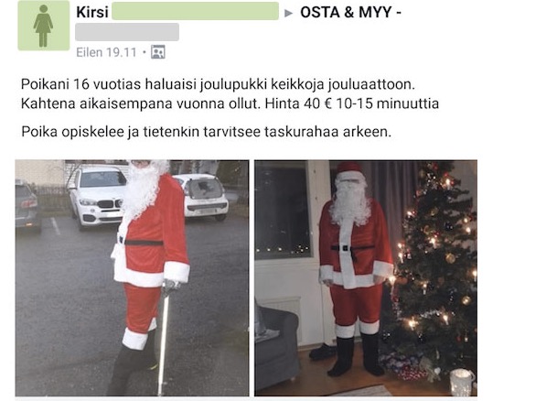Open the "Eilen 19.11" timestamp link
This screenshot has height=401, width=557.
(x=106, y=52)
